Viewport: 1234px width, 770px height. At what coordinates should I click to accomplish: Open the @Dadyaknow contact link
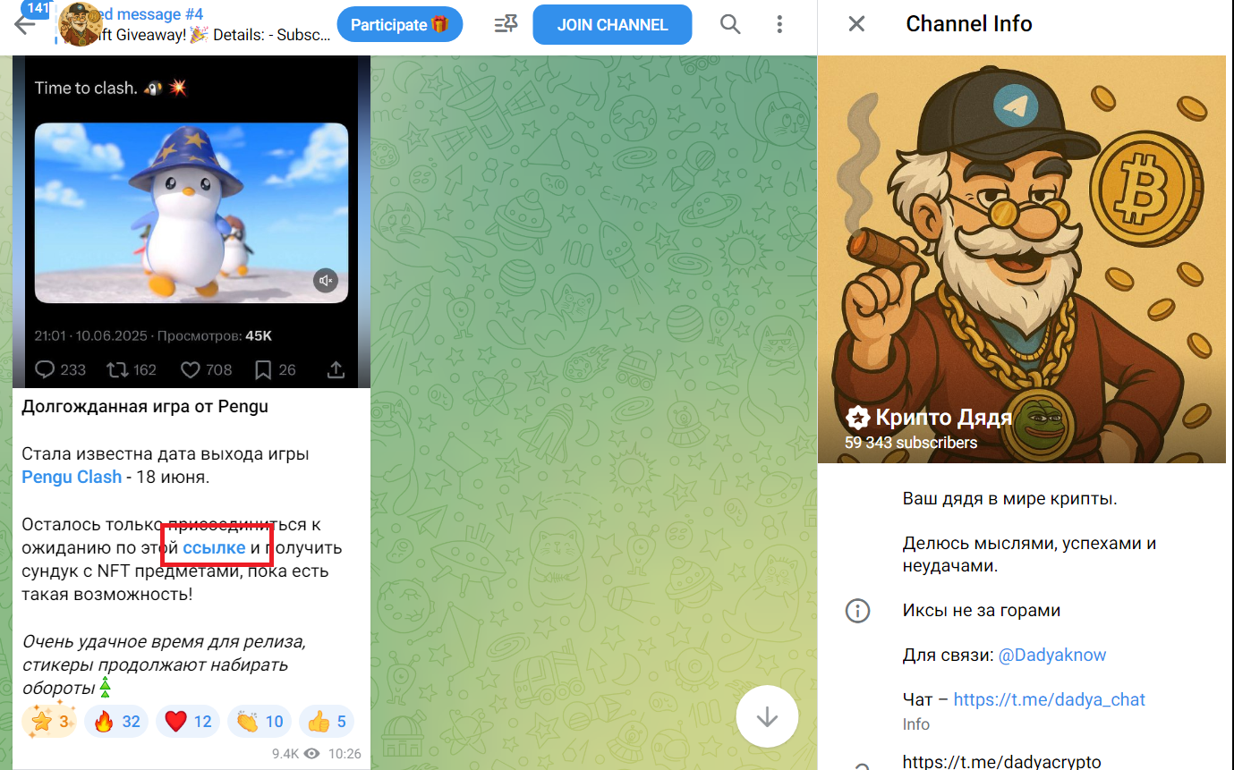tap(1052, 655)
